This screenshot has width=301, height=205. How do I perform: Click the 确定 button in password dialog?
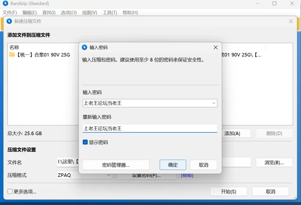[173, 165]
